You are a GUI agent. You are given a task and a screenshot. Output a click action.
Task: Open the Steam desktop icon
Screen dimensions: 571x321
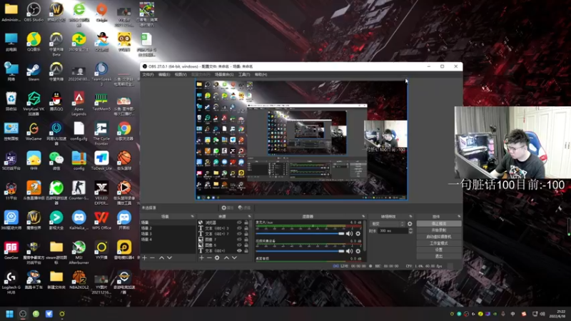point(34,70)
